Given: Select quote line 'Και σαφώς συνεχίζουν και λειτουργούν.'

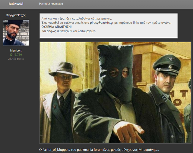Looking at the screenshot, I should [x=68, y=31].
